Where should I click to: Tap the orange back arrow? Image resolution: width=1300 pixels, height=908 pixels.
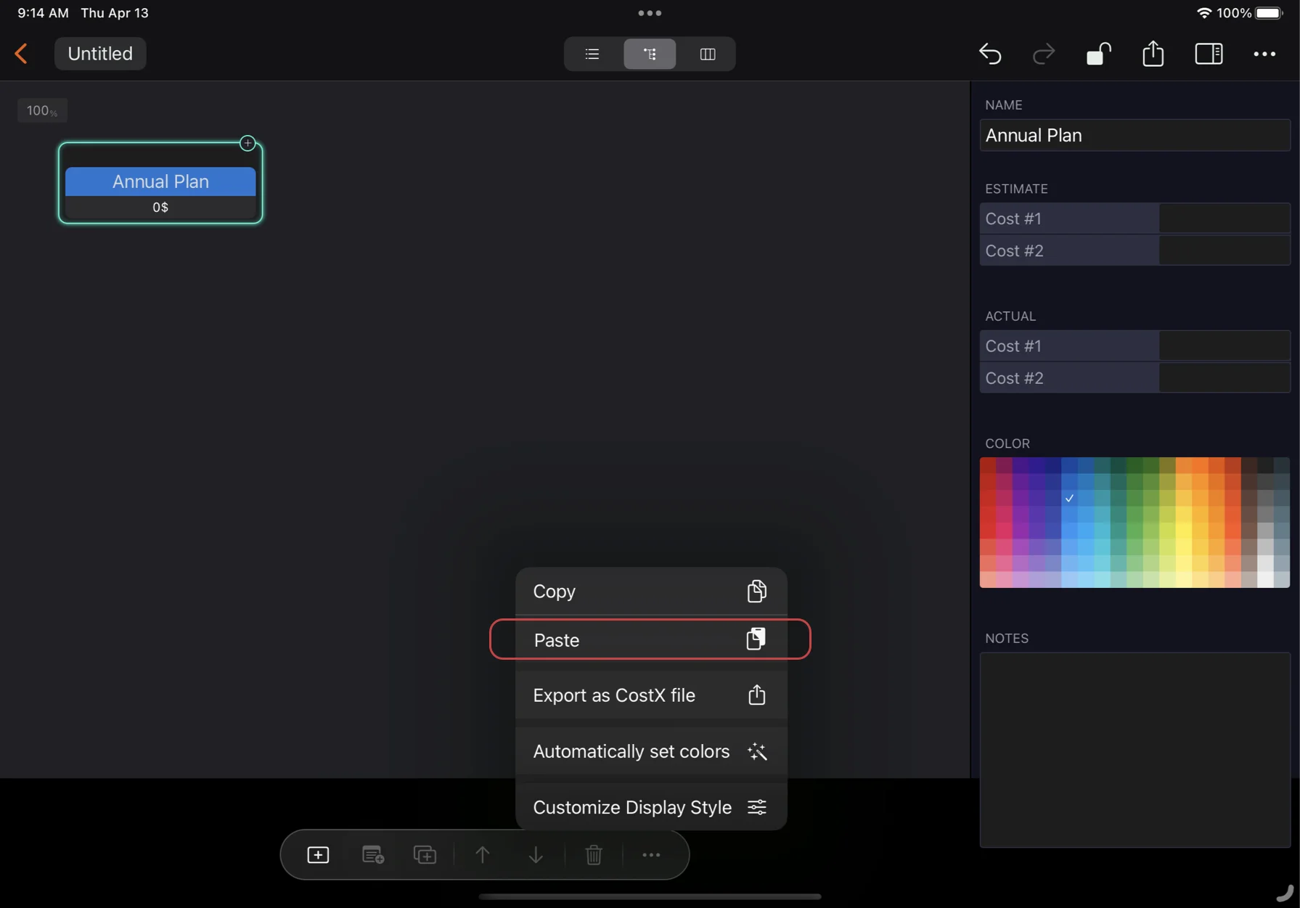tap(21, 54)
